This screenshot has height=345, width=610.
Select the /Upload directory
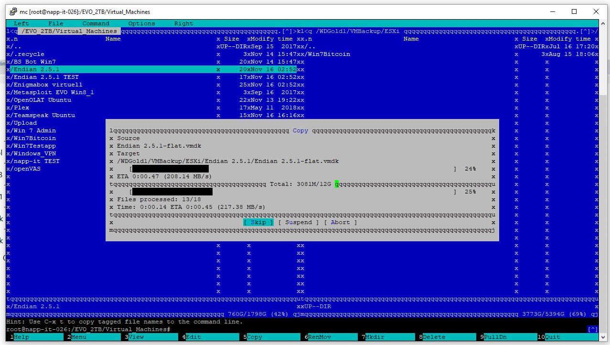23,123
